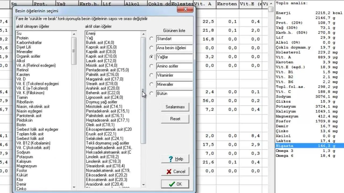Select 'Potasyum' row in Toplu analiz panel
Image resolution: width=344 pixels, height=193 pixels.
[x=310, y=106]
